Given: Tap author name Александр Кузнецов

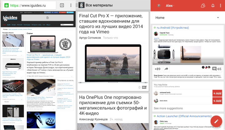Looking at the screenshot, I should click(93, 119).
